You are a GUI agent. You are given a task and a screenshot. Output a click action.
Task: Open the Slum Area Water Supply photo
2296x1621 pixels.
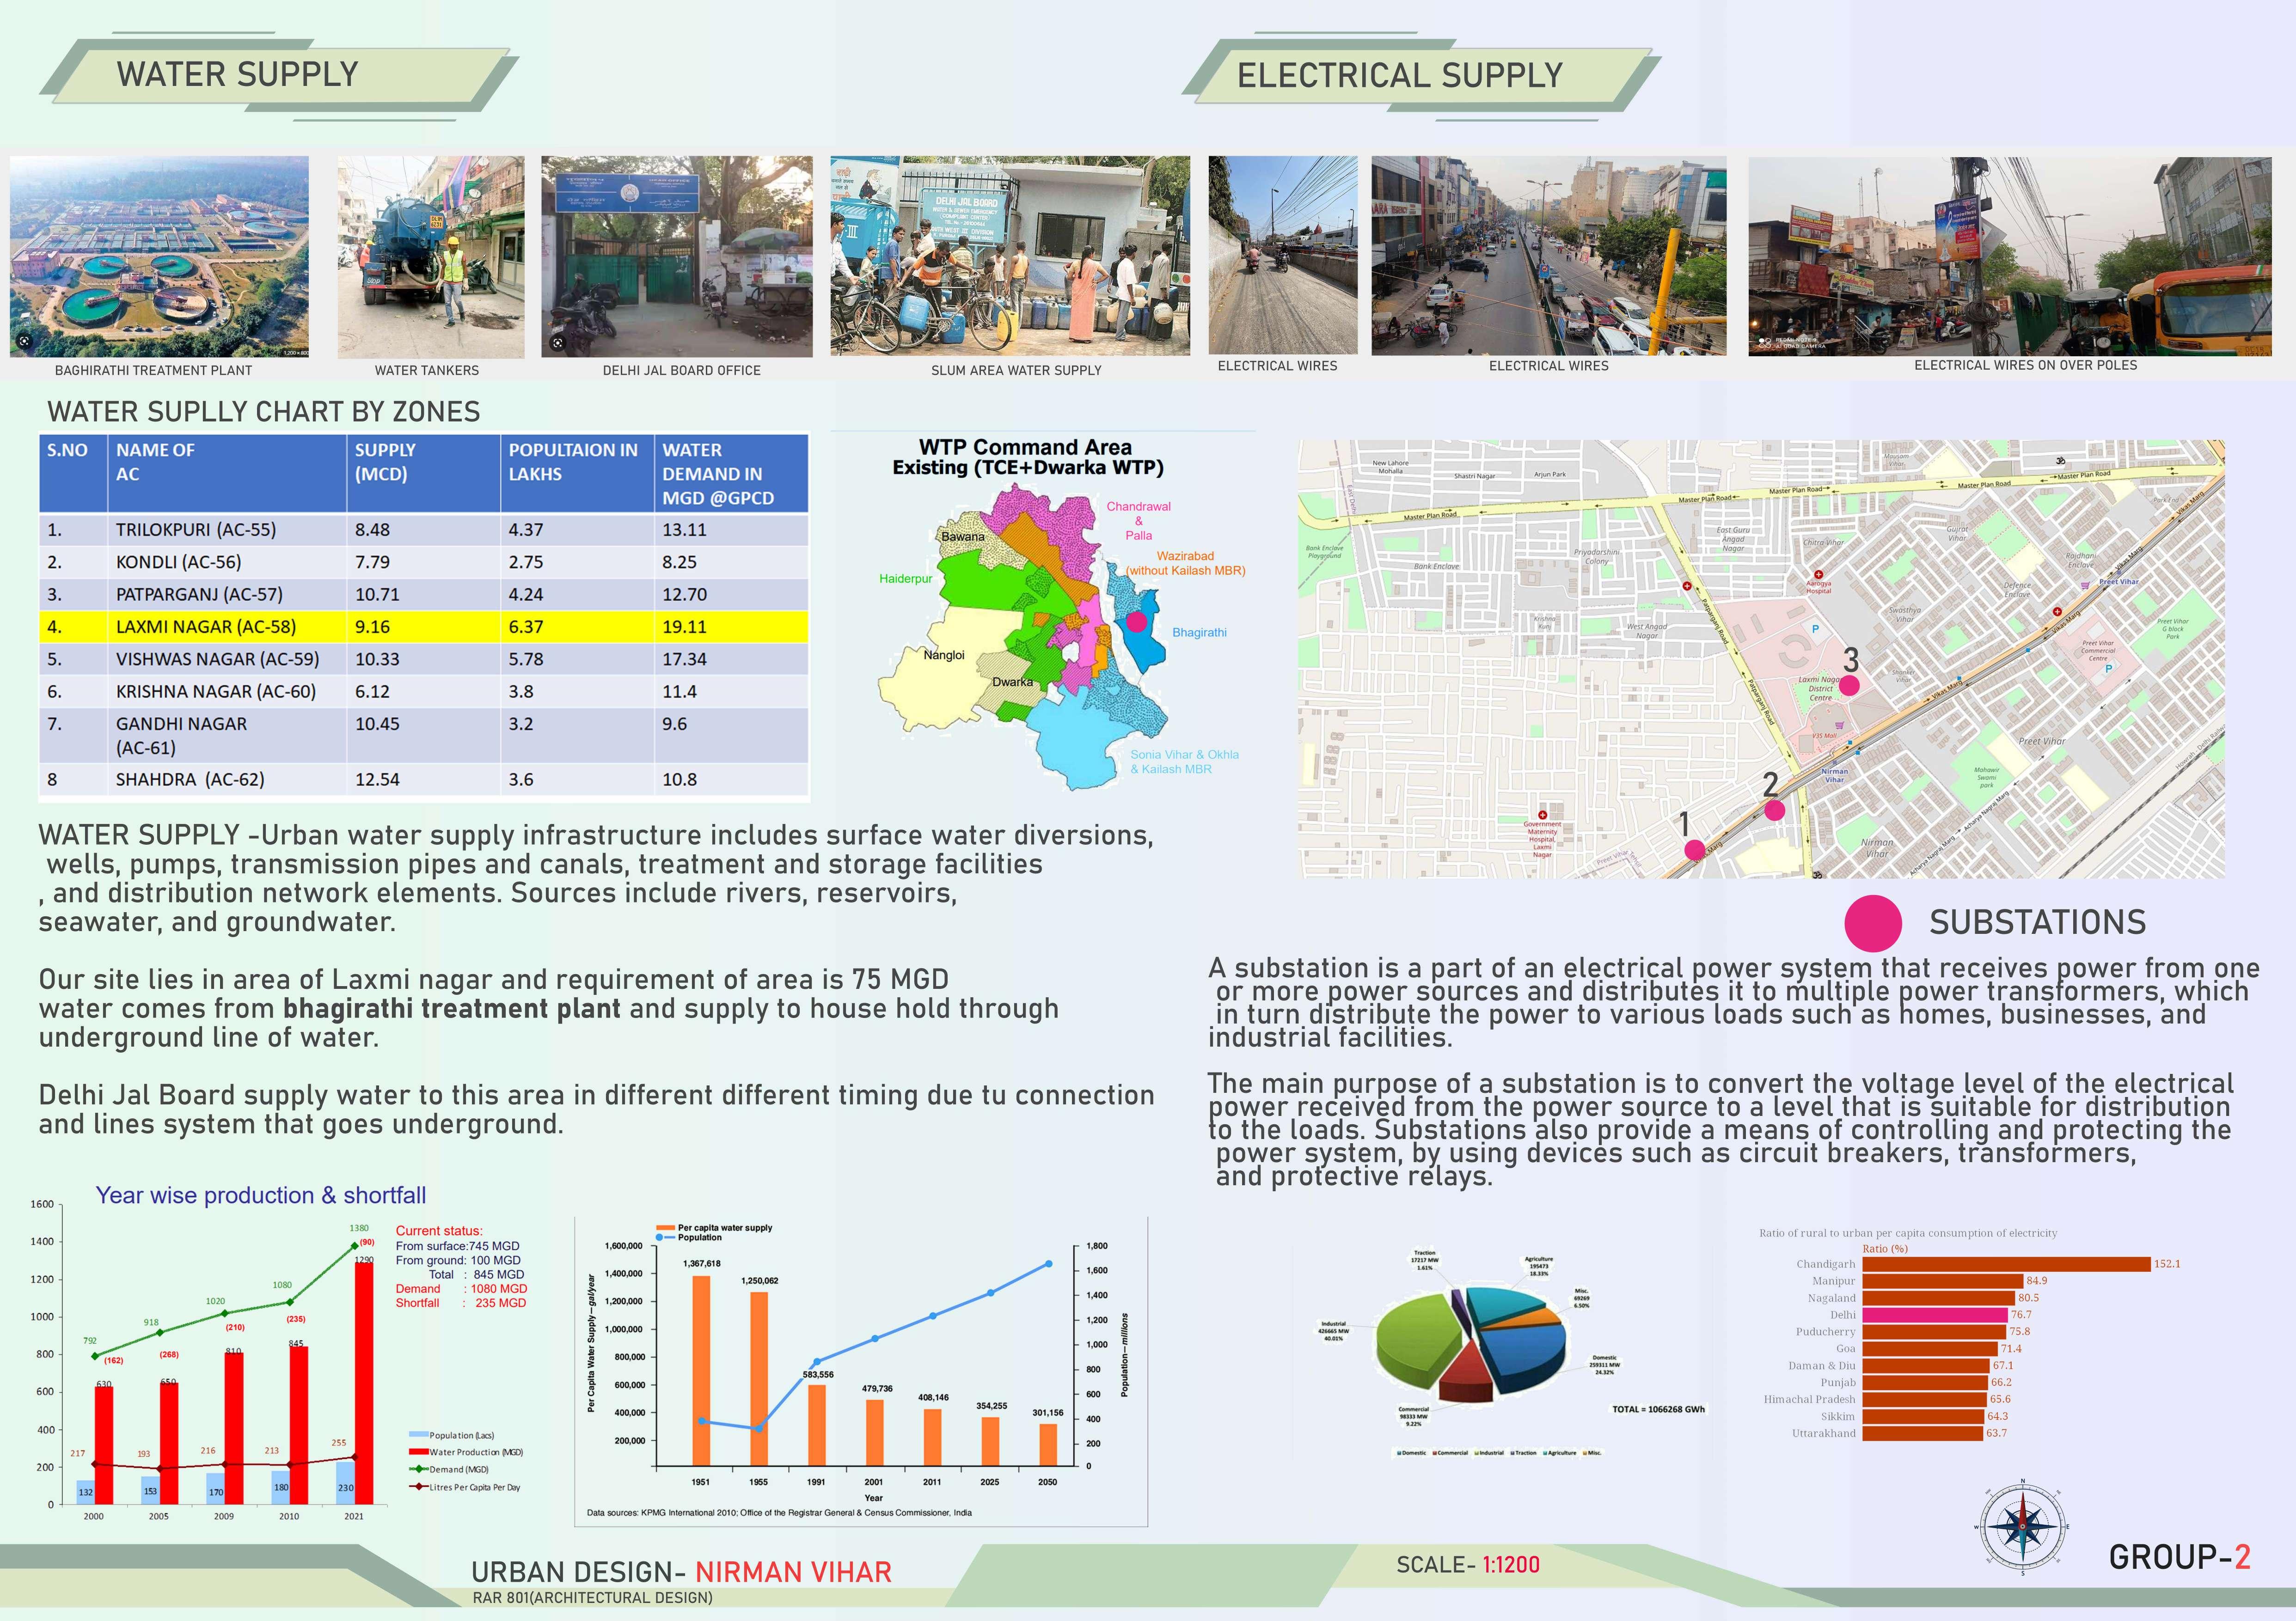pos(1009,256)
